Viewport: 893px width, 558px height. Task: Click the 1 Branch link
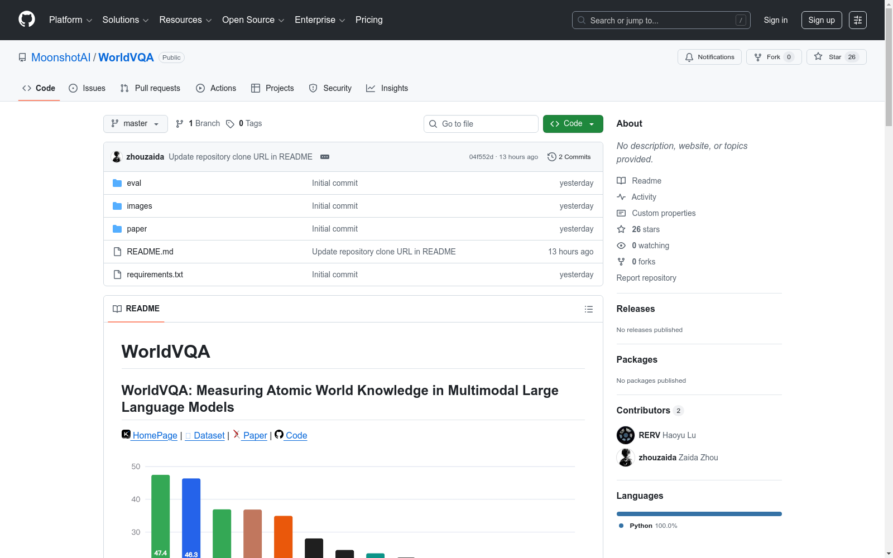(x=198, y=124)
